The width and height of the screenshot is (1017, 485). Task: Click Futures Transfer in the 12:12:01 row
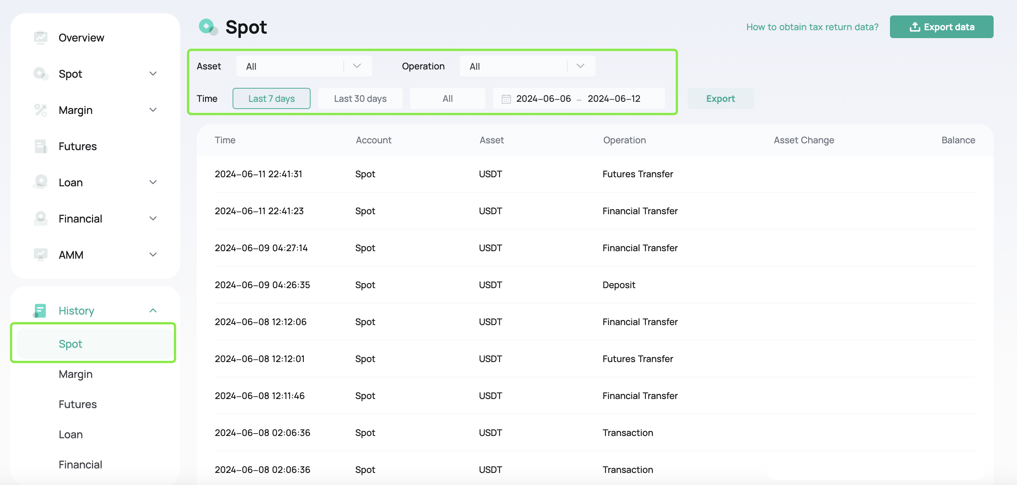(637, 359)
